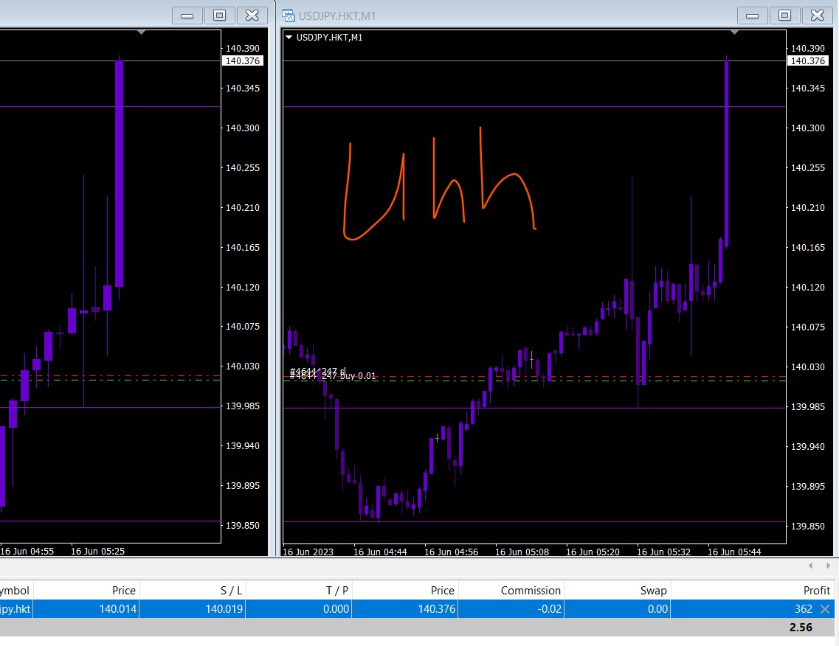The width and height of the screenshot is (839, 646).
Task: Click the swap value 0.00
Action: coord(657,608)
